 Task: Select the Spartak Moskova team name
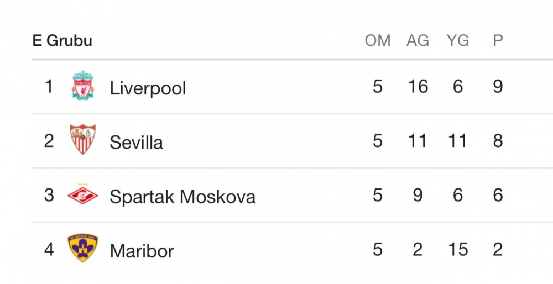pyautogui.click(x=182, y=196)
